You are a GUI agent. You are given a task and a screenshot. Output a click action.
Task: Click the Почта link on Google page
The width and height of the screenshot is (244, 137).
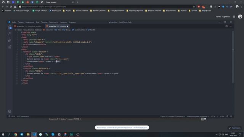(218, 17)
